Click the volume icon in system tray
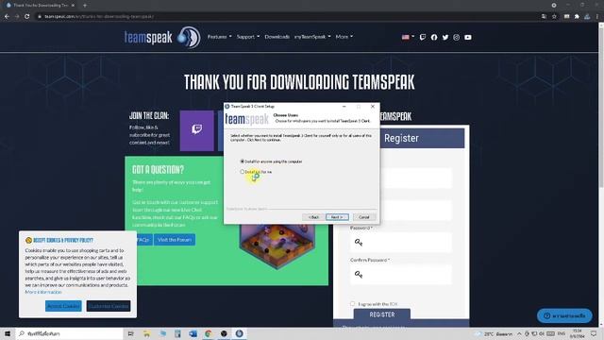Image resolution: width=604 pixels, height=340 pixels. click(542, 333)
